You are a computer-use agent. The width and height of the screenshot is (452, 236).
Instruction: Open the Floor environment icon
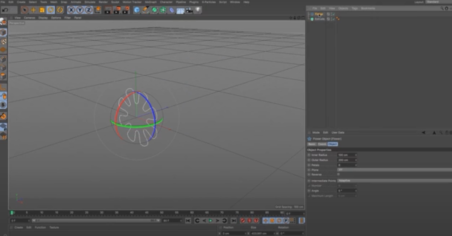(181, 10)
